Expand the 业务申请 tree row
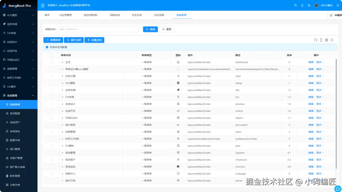This screenshot has height=192, width=342. click(62, 90)
